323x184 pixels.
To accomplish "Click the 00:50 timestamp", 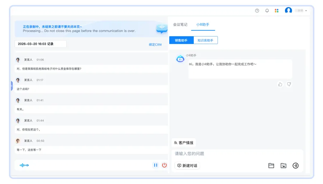I will [40, 141].
